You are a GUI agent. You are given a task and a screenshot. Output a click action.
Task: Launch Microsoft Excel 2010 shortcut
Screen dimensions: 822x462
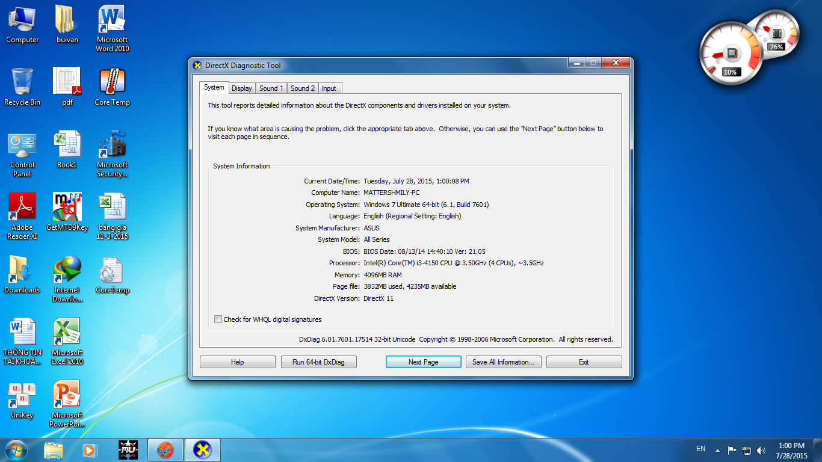(67, 342)
